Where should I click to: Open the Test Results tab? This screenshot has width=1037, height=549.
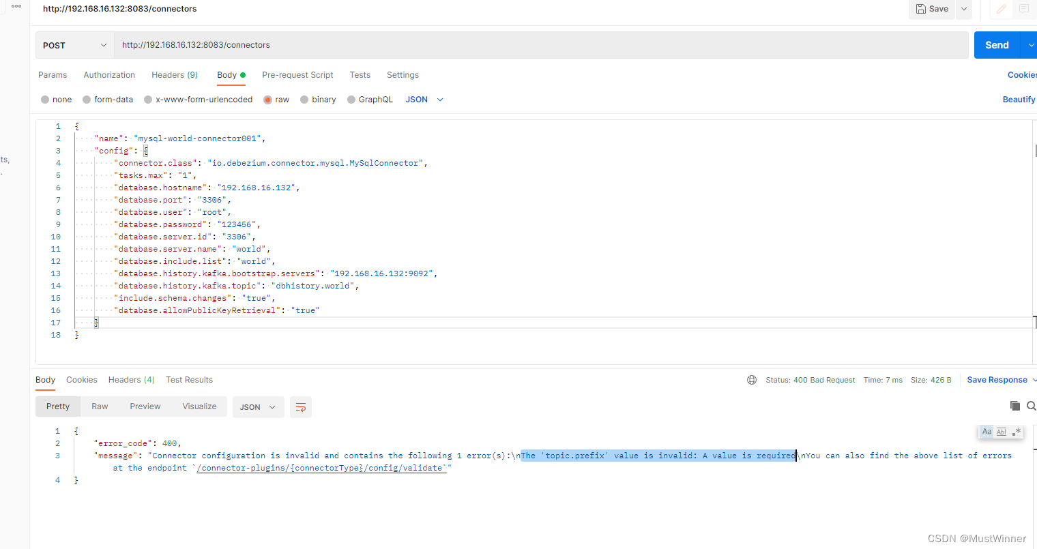[189, 380]
